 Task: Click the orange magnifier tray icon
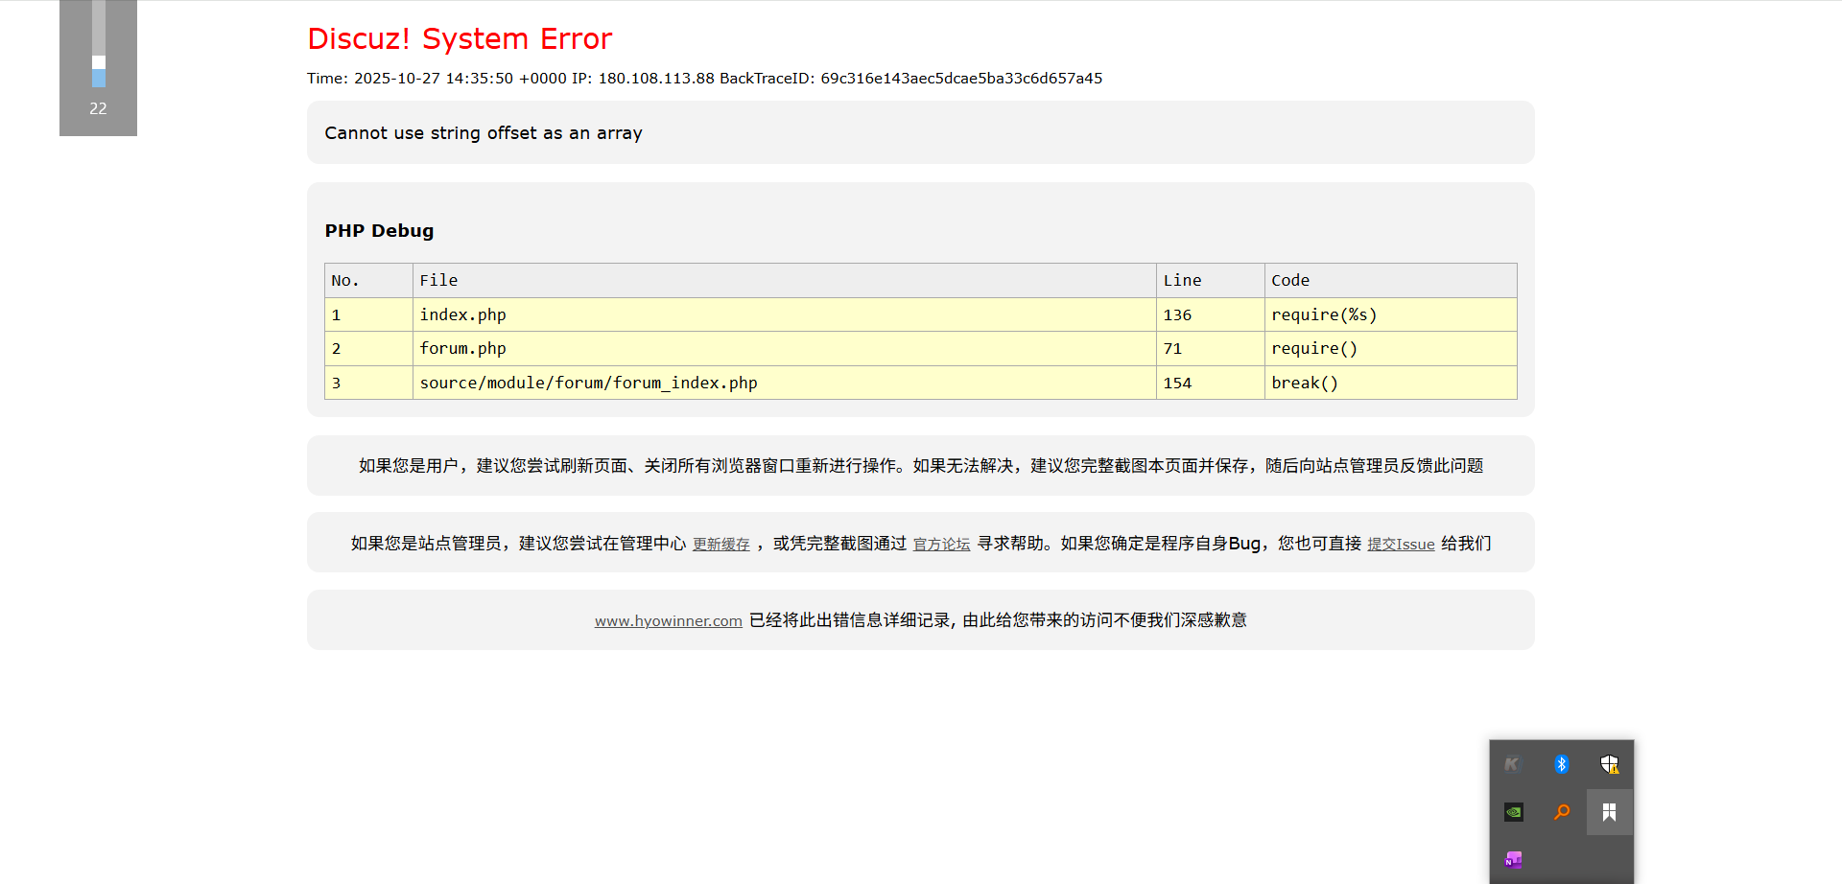click(x=1561, y=812)
